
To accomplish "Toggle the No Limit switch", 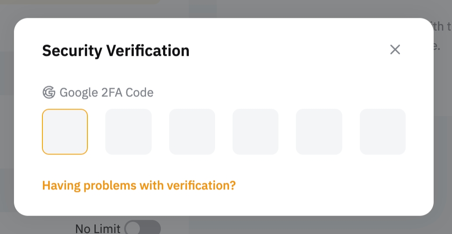I will [143, 228].
